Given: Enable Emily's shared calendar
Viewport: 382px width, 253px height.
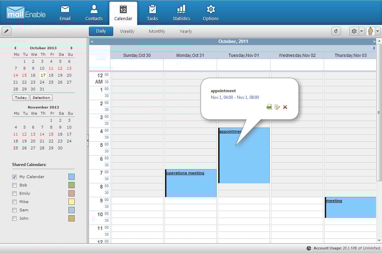Looking at the screenshot, I should click(15, 193).
